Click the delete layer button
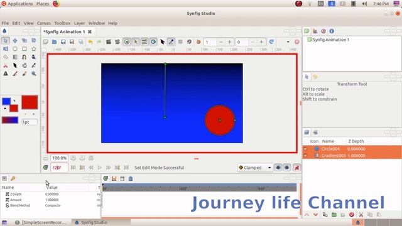This screenshot has height=226, width=402. pos(352,215)
